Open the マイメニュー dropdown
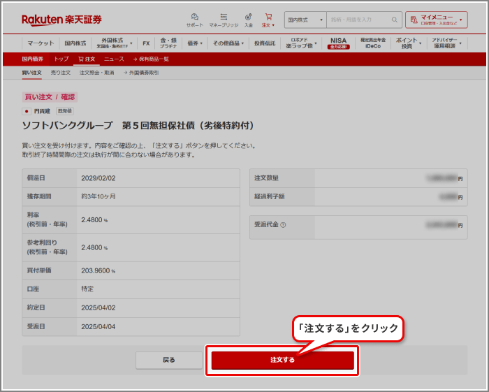Screen dimensions: 489x392 click(x=437, y=20)
